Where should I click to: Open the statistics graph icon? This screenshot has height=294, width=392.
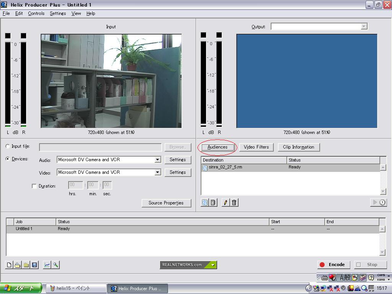click(x=47, y=265)
